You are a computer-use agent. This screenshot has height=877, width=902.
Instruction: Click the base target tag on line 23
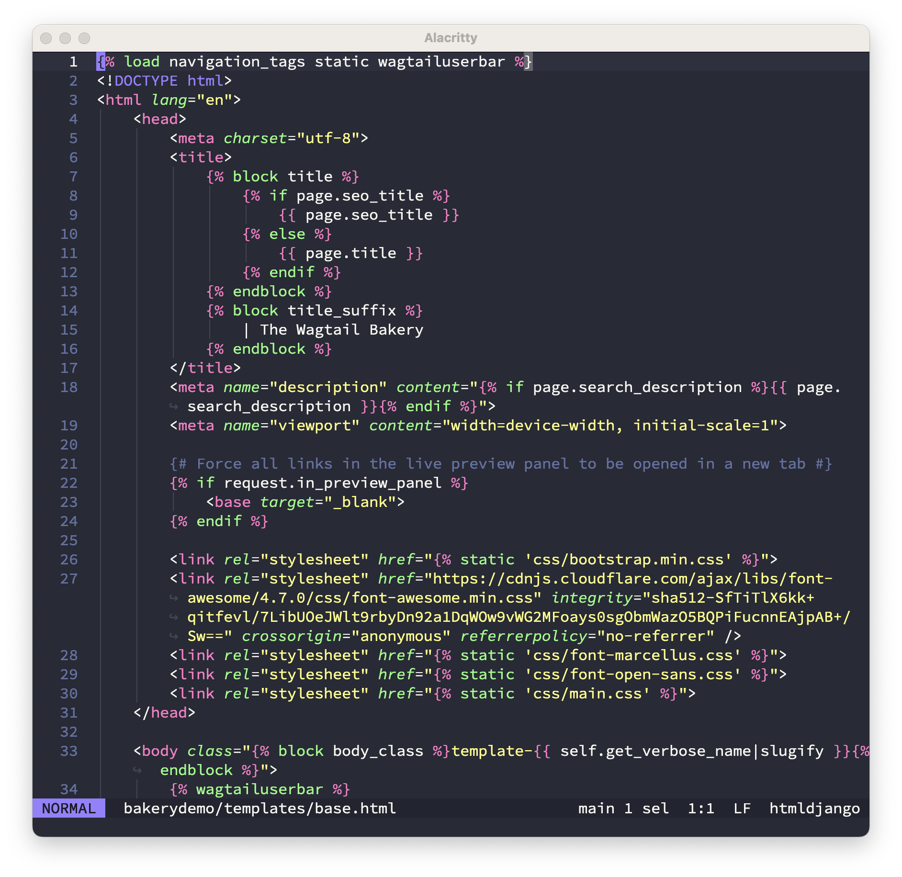(x=305, y=502)
